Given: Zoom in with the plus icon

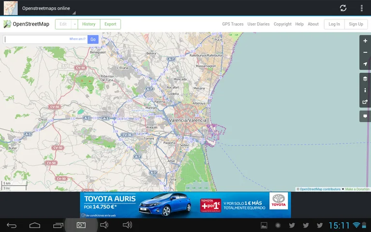Looking at the screenshot, I should [365, 41].
